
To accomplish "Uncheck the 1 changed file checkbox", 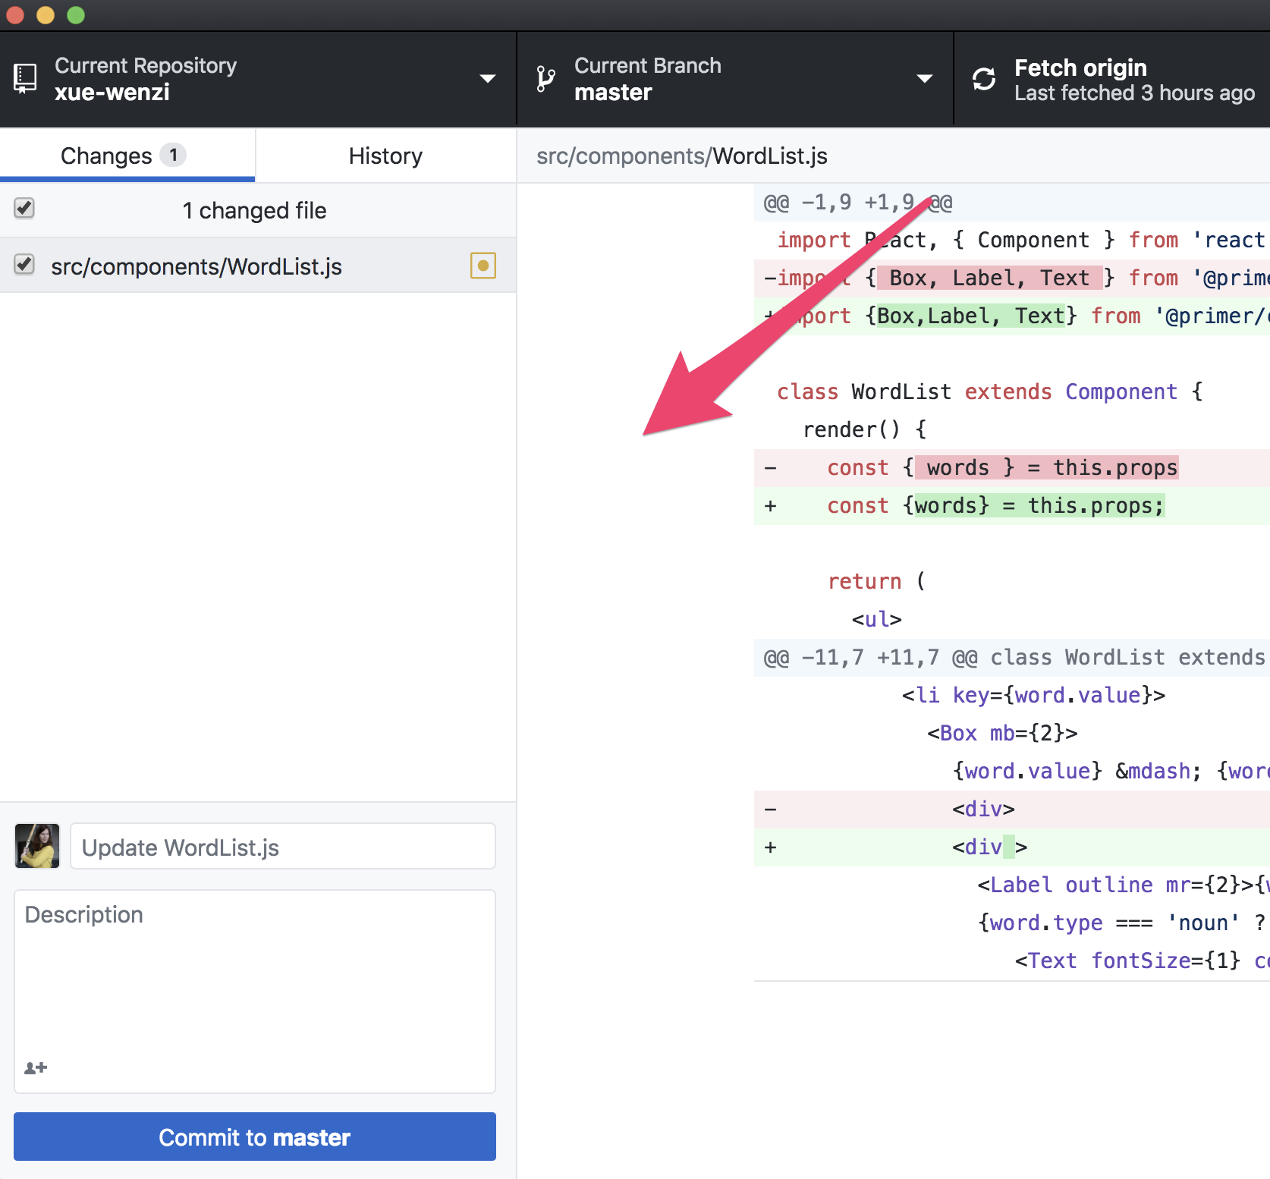I will (x=24, y=208).
